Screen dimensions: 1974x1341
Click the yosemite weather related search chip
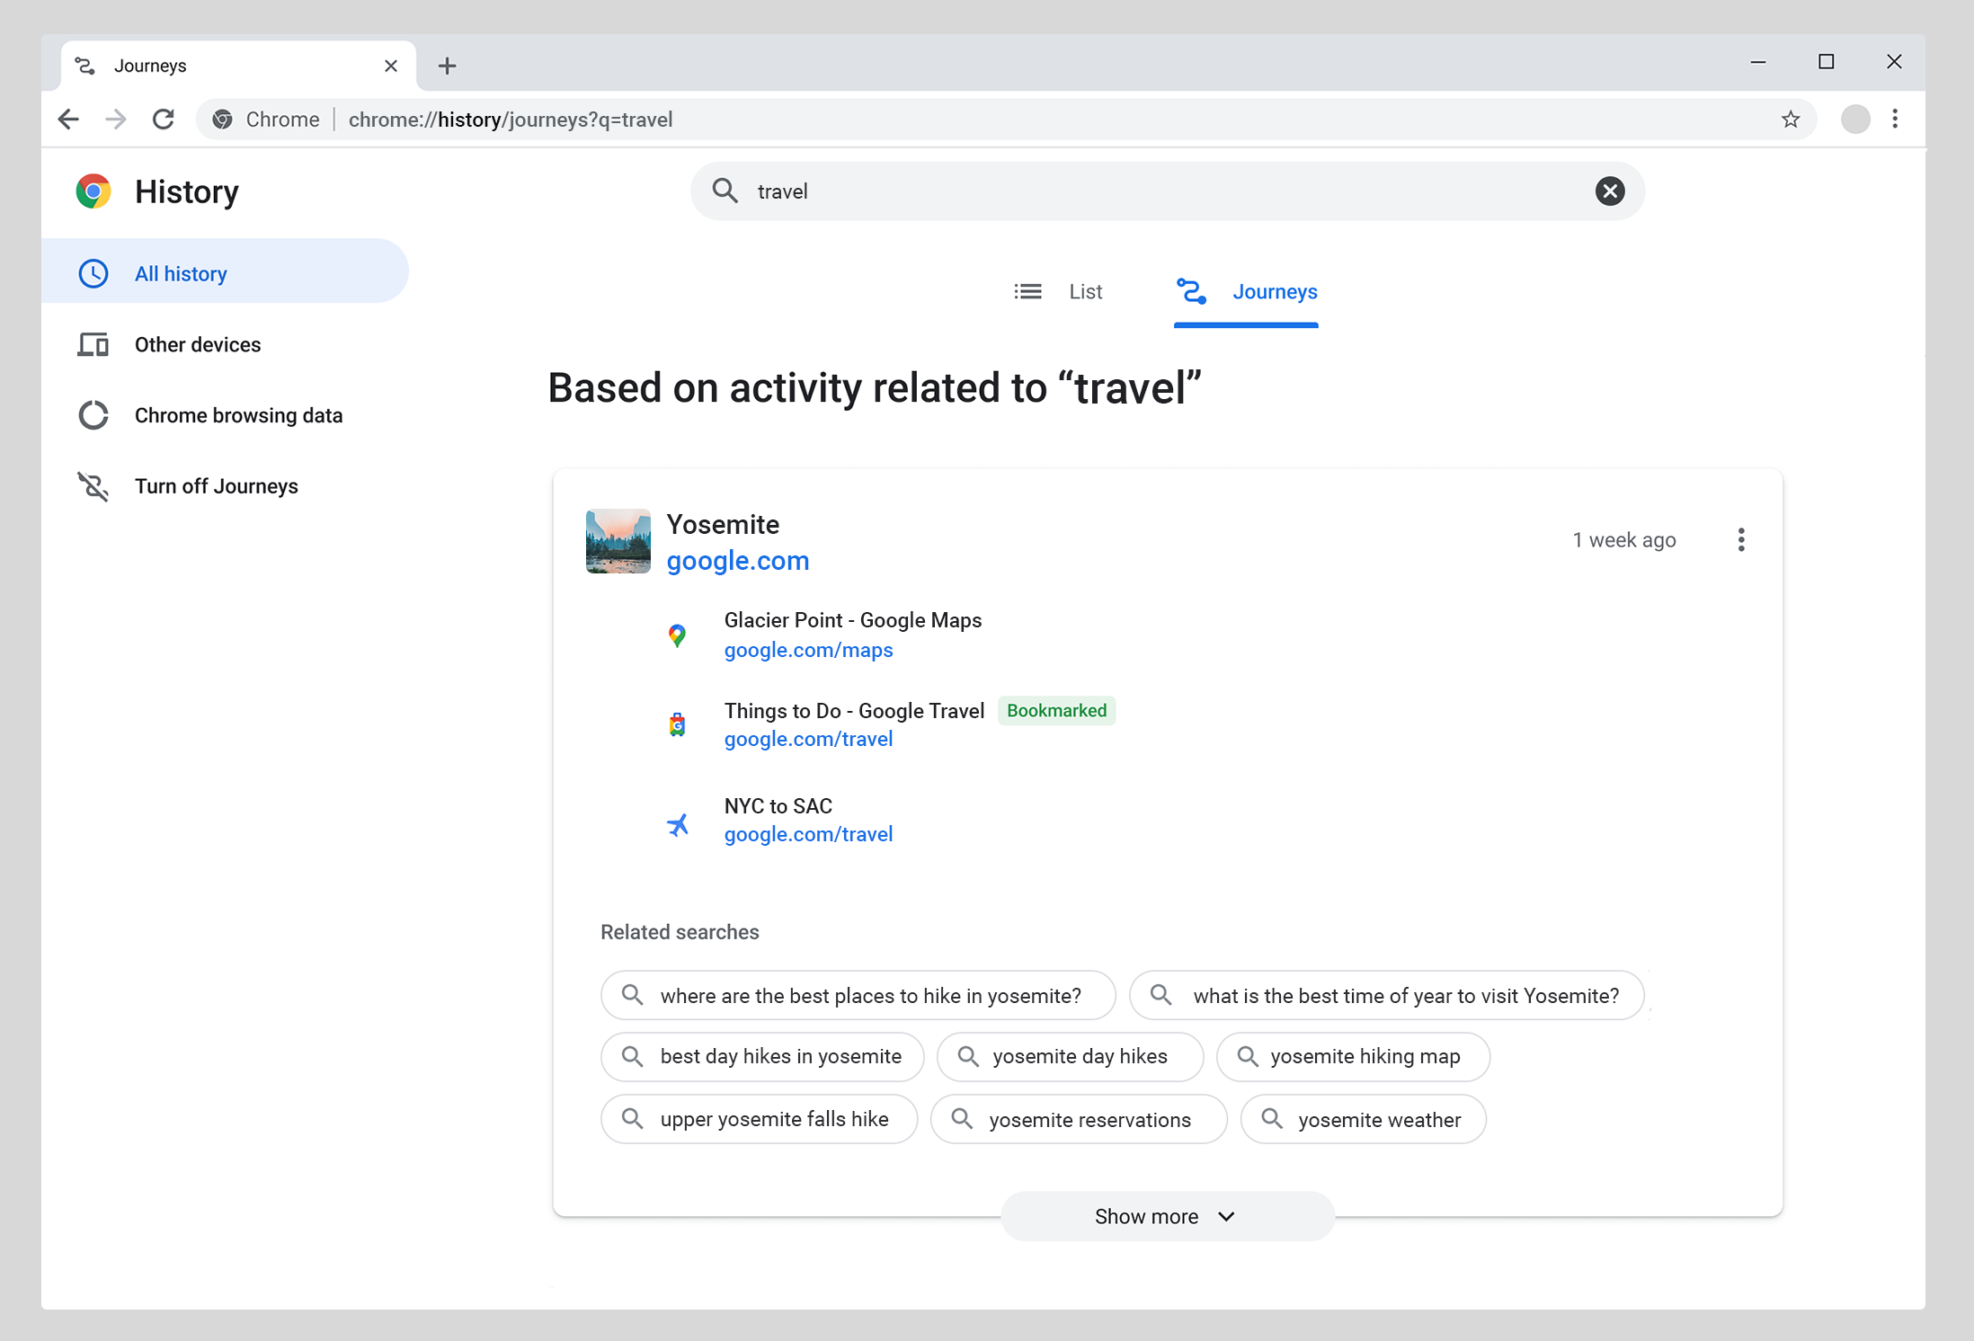tap(1363, 1120)
